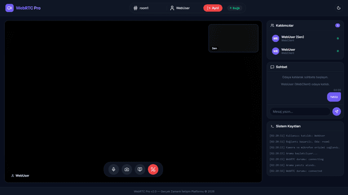This screenshot has width=348, height=195.
Task: Click the online dot for WebUser (Sen)
Action: pos(338,38)
